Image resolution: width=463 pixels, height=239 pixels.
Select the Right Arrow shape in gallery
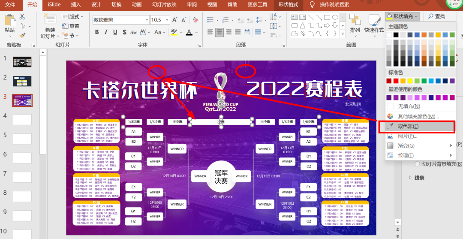coord(327,25)
